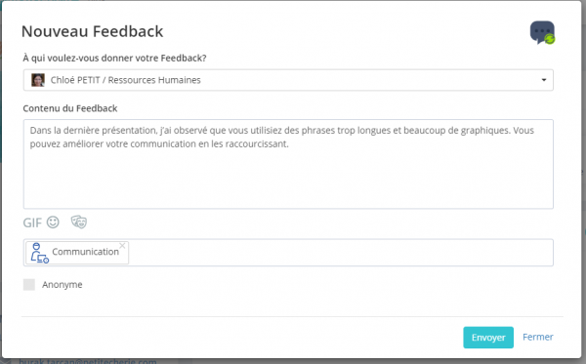Click the Contenu du Feedback label
The width and height of the screenshot is (586, 364).
[70, 108]
